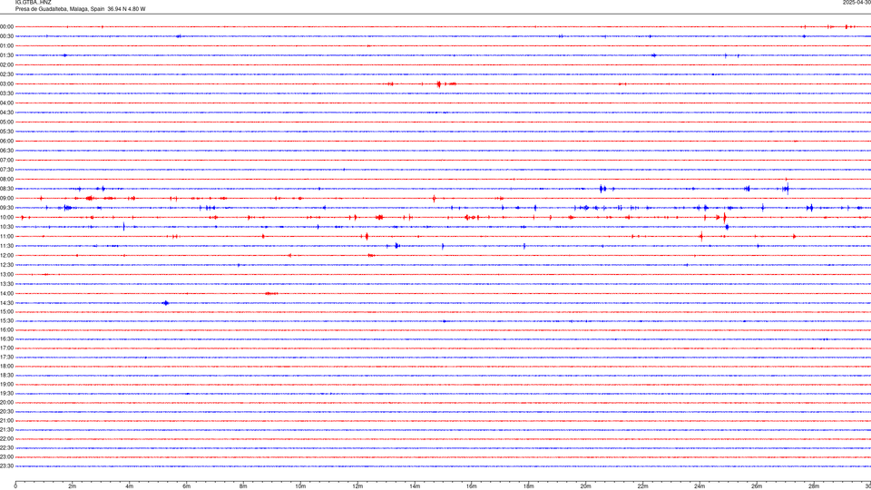The height and width of the screenshot is (490, 871).
Task: Select the 00:30 trace time label
Action: tap(6, 36)
